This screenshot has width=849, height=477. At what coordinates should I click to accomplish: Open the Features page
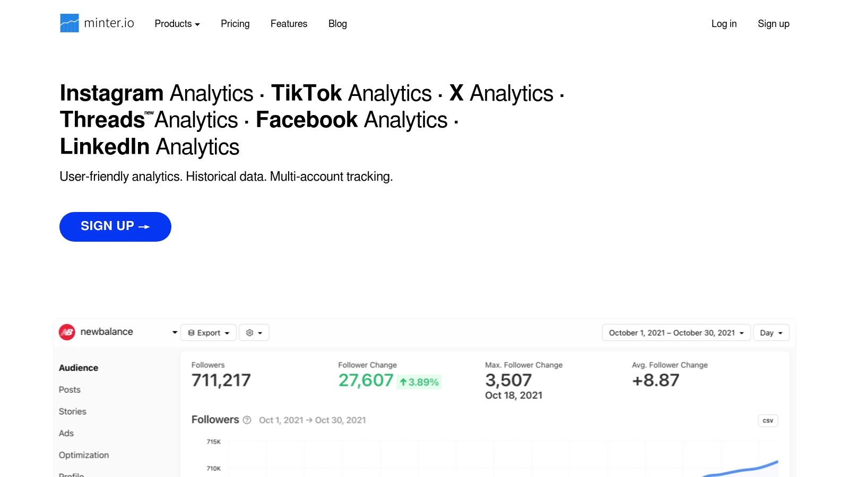click(289, 24)
